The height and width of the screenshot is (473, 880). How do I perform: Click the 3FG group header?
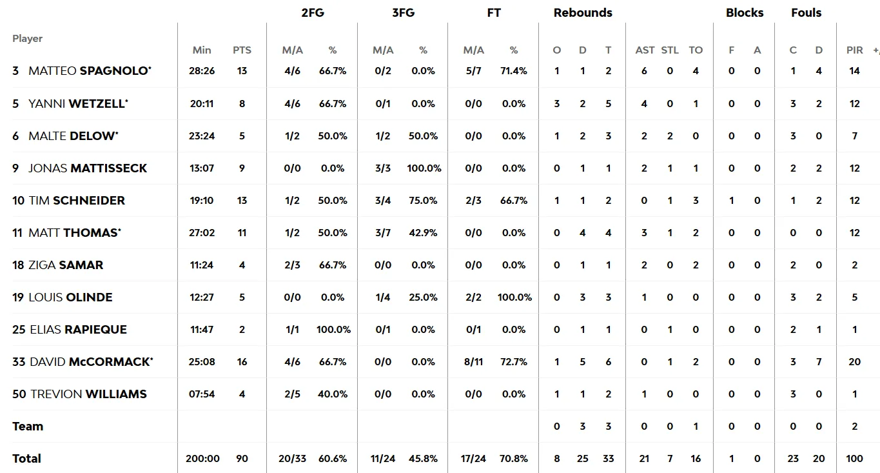point(403,12)
